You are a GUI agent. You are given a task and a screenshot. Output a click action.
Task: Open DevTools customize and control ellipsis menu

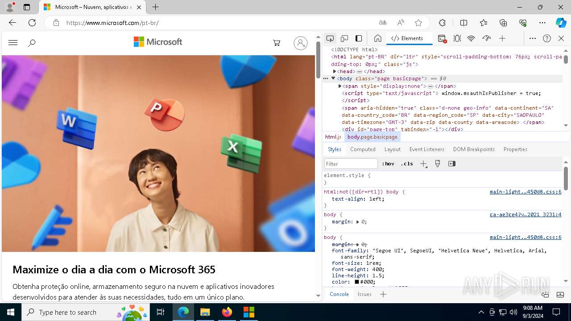[533, 38]
